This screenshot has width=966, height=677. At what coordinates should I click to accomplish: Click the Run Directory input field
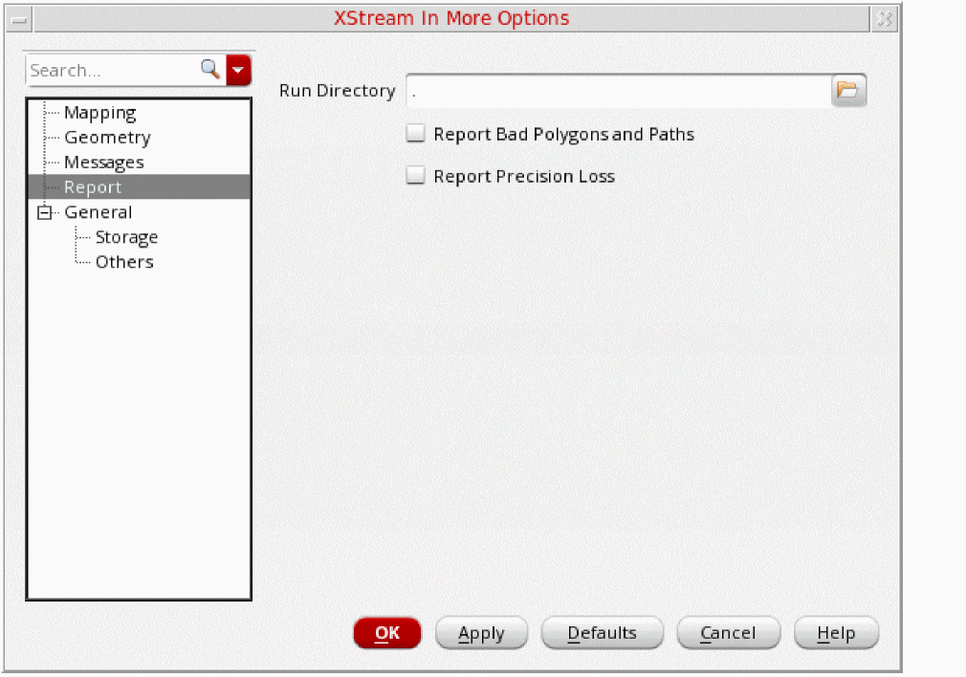pos(619,91)
